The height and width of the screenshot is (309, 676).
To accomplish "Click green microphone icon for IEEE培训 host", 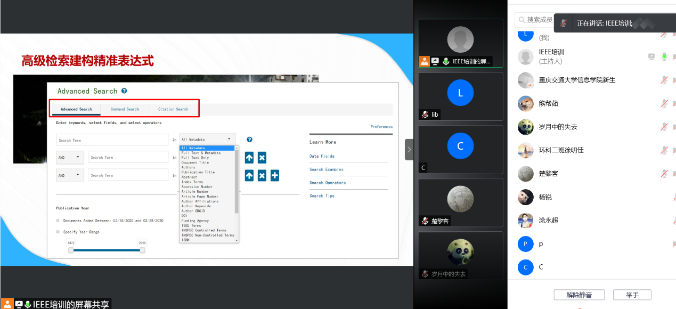I will [x=664, y=56].
